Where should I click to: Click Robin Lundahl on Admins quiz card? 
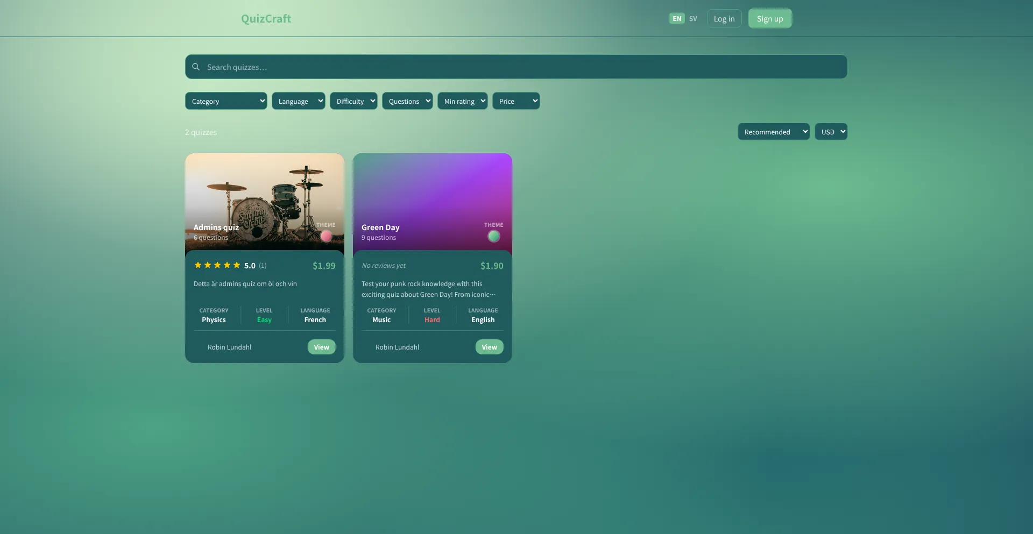(230, 347)
